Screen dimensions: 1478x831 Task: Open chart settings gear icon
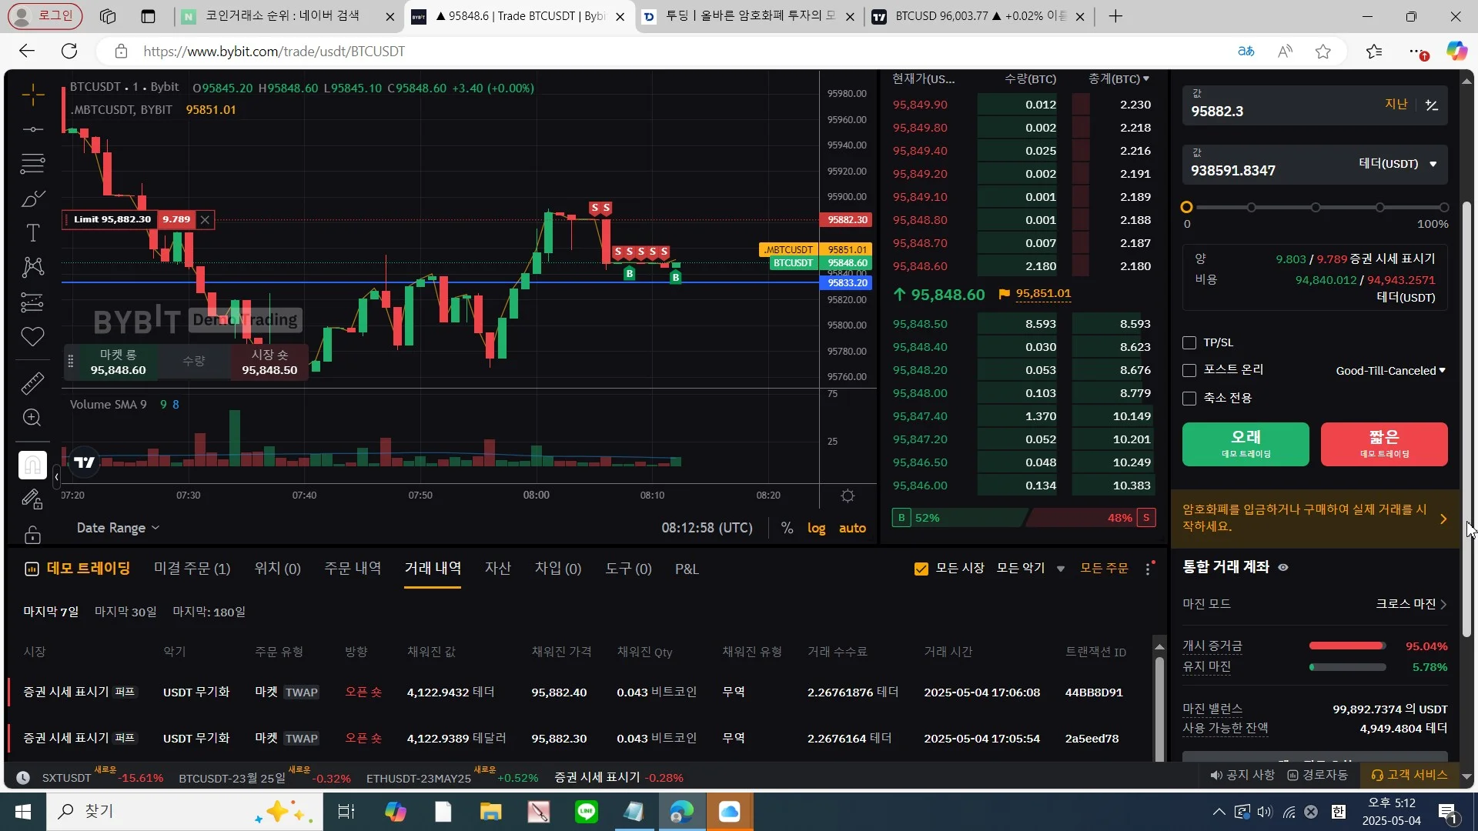pyautogui.click(x=848, y=496)
